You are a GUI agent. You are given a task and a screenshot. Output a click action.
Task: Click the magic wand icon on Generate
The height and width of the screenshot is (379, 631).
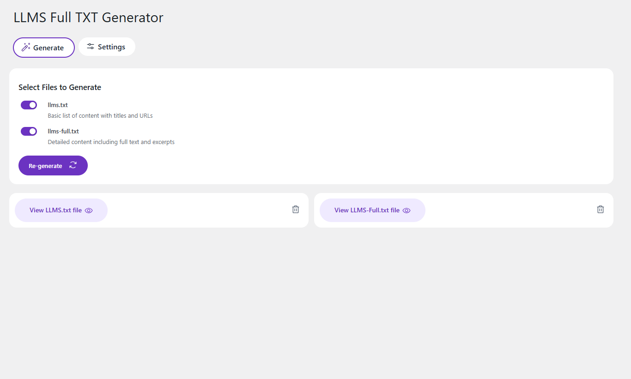coord(26,47)
